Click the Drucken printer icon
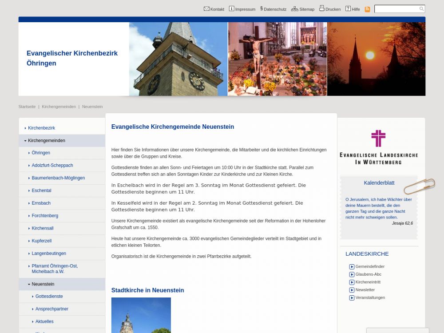The image size is (444, 333). click(x=322, y=8)
